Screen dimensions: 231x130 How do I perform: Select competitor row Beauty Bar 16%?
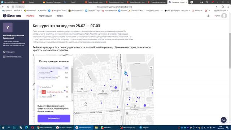(53, 73)
